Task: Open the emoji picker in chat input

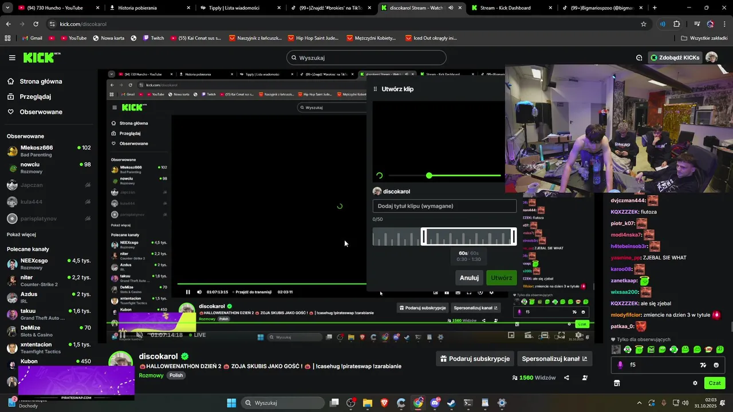Action: pos(716,365)
